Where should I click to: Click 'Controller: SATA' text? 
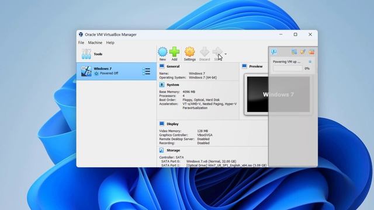click(x=171, y=157)
